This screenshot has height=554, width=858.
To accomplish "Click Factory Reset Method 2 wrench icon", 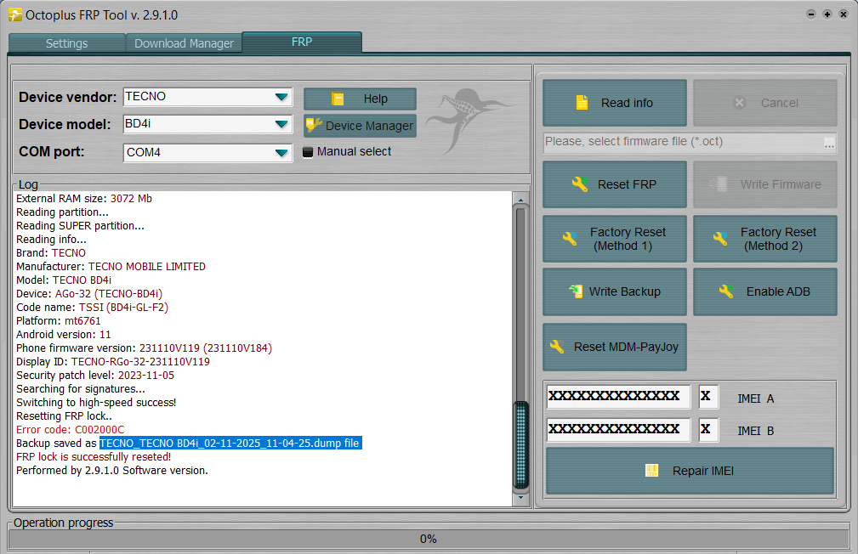I will [x=720, y=239].
